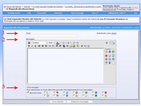141x106 pixels.
Task: Insert the red angry smiley from Faccine
Action: 106,56
